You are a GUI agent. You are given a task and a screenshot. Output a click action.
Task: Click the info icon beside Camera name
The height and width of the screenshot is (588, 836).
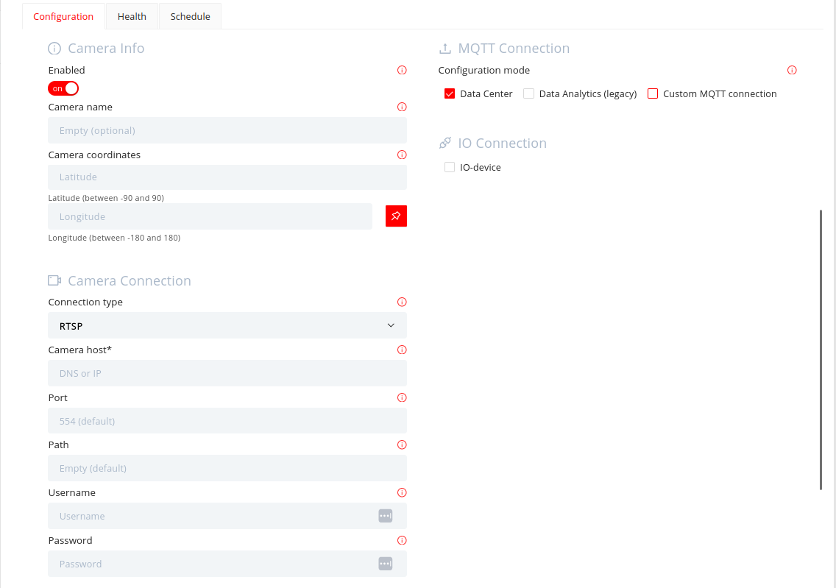coord(402,107)
